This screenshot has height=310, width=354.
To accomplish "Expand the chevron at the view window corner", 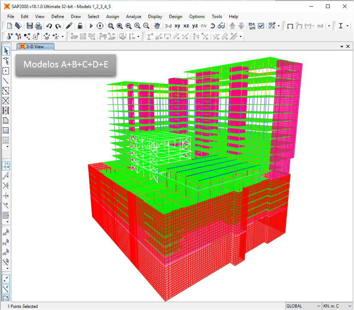I will pyautogui.click(x=341, y=46).
